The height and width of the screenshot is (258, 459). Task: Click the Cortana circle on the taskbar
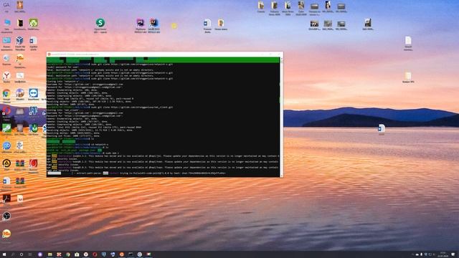point(22,254)
